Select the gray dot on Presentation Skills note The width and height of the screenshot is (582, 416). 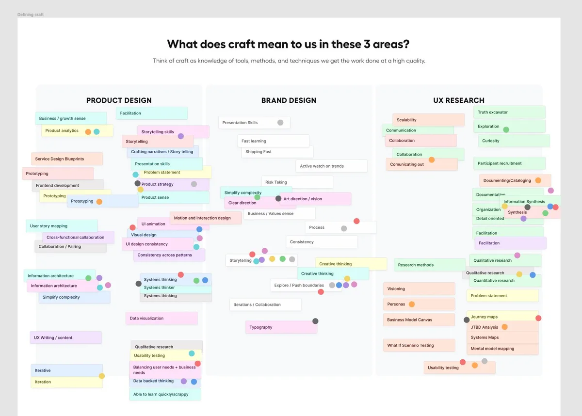[280, 123]
